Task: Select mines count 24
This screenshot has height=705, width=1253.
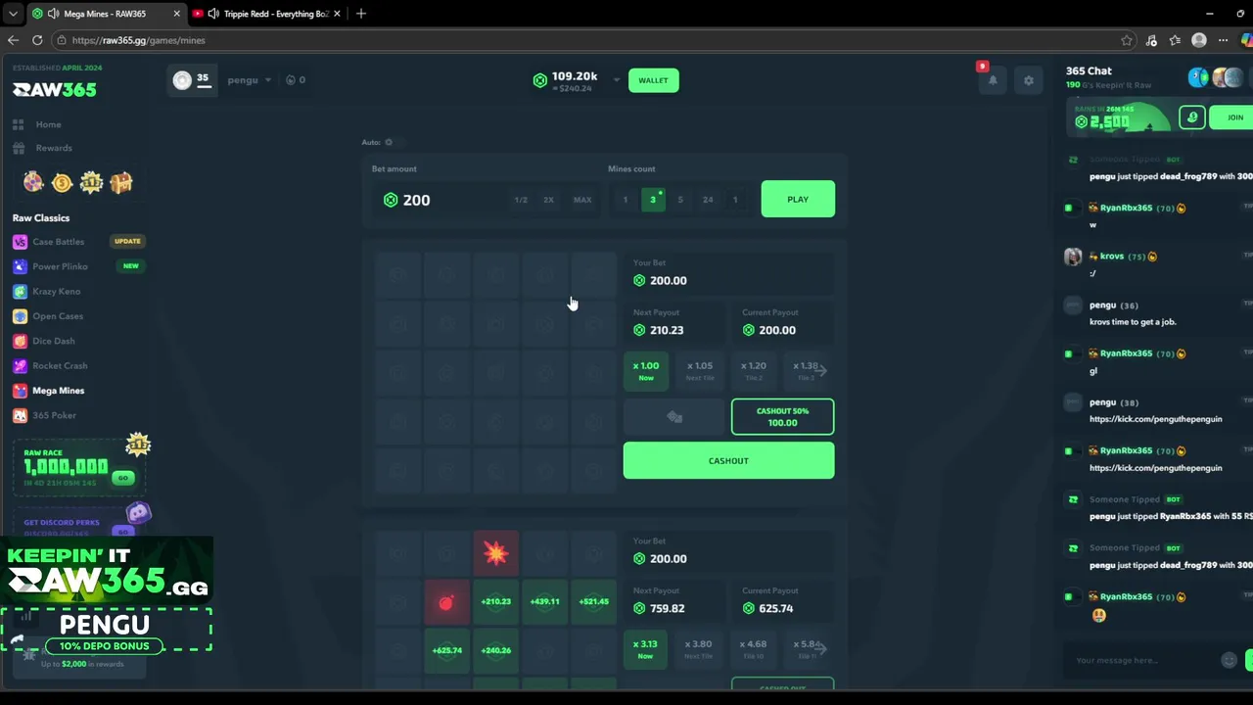Action: coord(708,200)
